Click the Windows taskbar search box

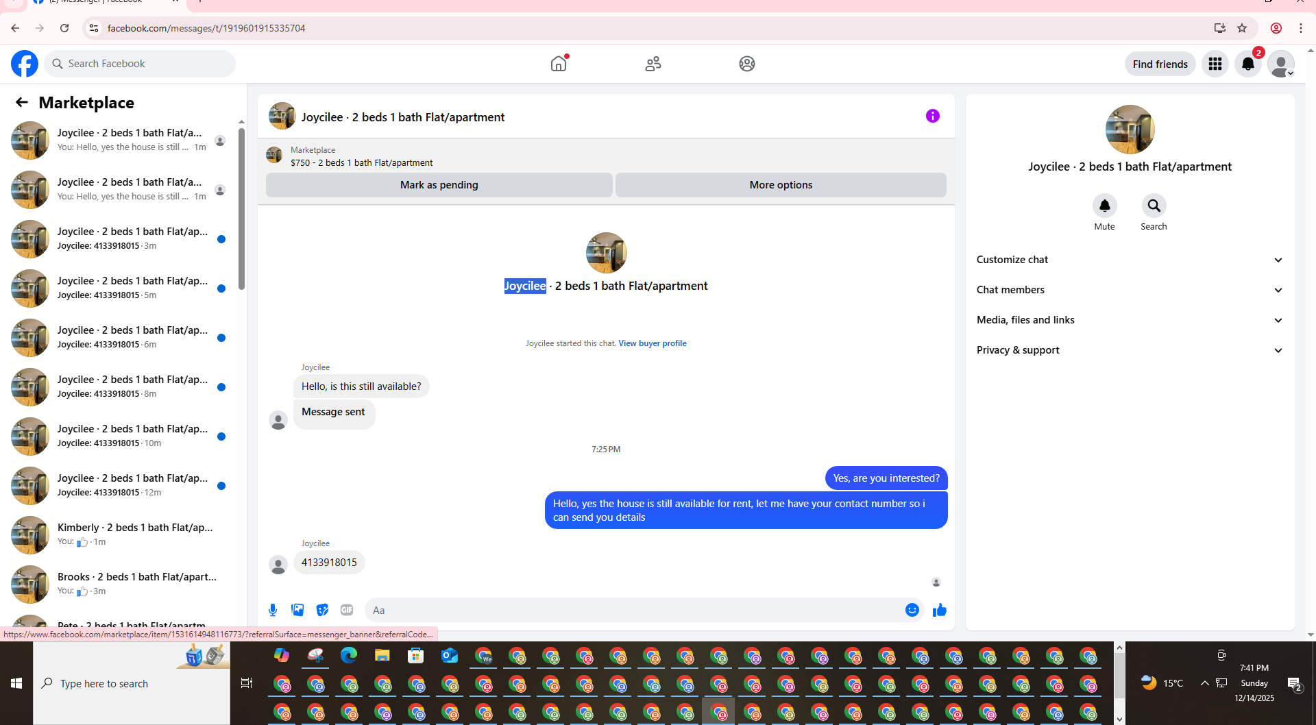pos(132,683)
